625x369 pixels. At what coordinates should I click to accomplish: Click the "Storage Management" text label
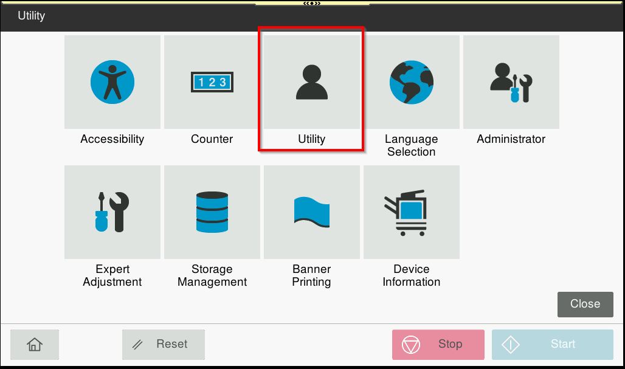(x=212, y=275)
